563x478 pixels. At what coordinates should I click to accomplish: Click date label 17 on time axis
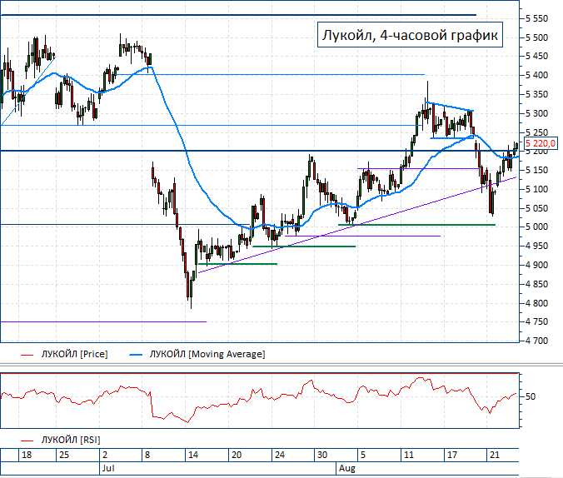451,455
